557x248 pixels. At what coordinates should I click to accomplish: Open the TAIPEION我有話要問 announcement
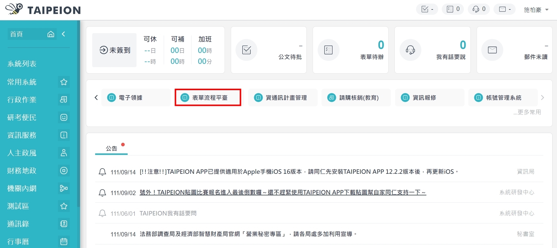click(168, 213)
